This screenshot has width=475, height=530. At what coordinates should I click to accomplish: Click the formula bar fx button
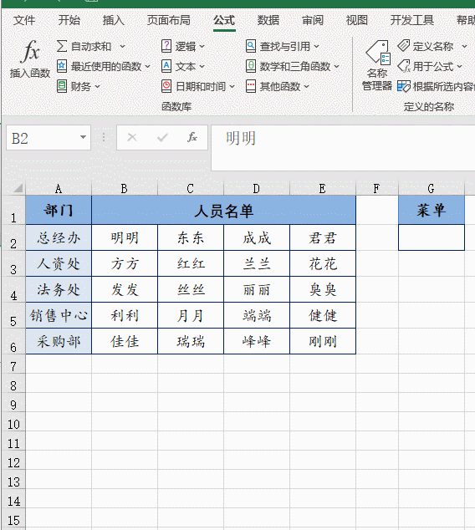(x=192, y=137)
